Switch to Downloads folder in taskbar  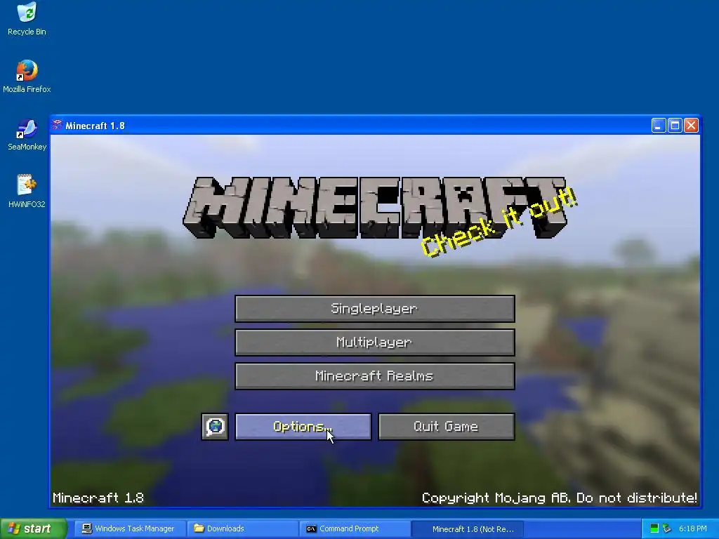point(242,528)
